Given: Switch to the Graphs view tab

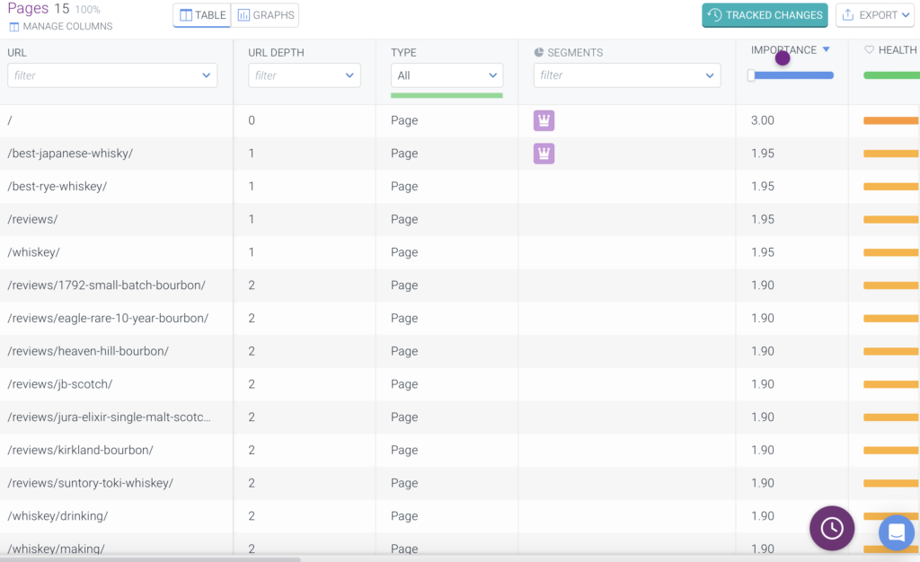Looking at the screenshot, I should click(x=265, y=15).
